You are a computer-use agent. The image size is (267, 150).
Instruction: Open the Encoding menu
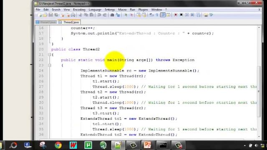point(79,10)
